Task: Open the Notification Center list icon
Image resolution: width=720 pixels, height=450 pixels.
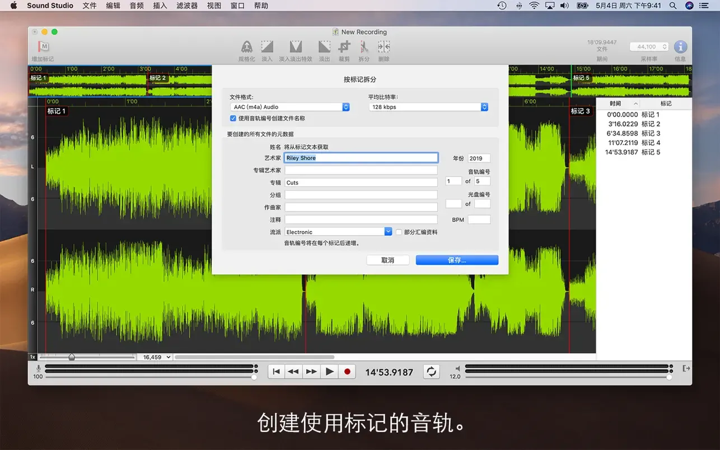Action: point(705,6)
